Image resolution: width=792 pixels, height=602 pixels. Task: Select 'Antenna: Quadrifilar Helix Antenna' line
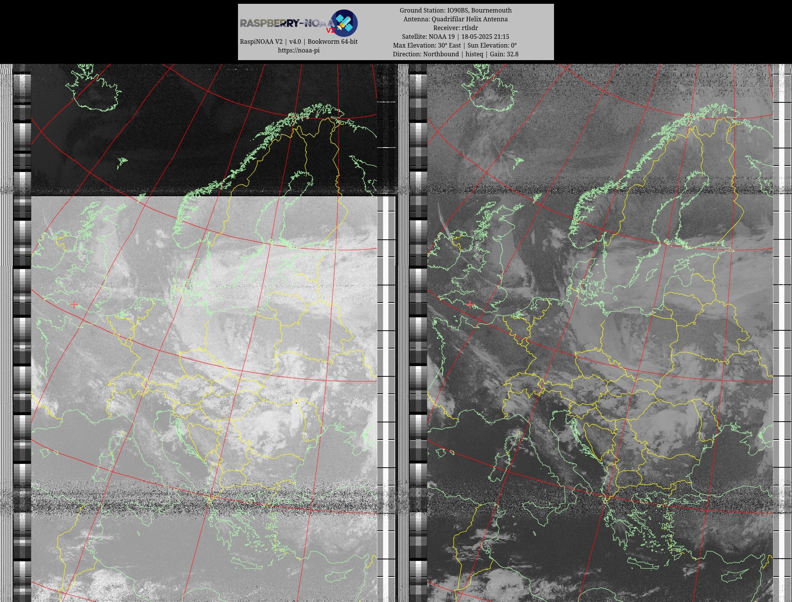point(455,19)
